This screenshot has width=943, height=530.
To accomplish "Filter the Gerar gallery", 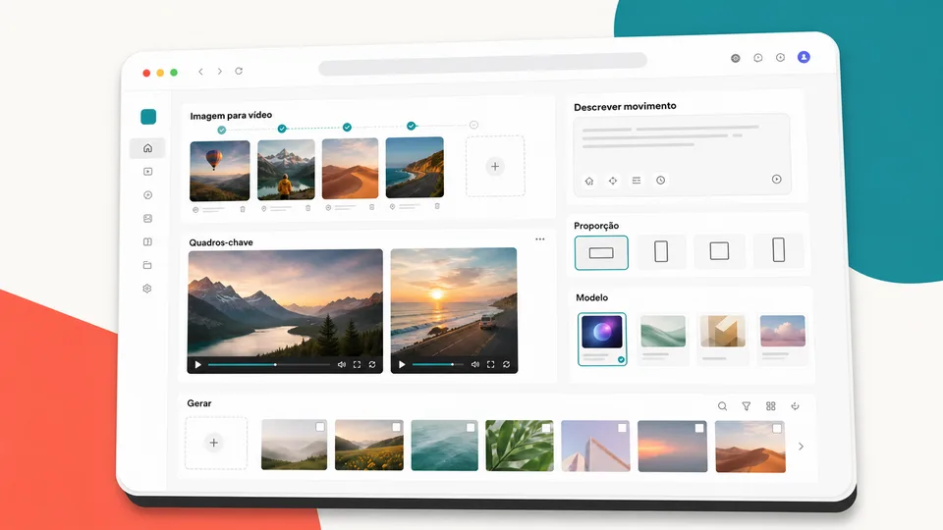I will pos(747,406).
